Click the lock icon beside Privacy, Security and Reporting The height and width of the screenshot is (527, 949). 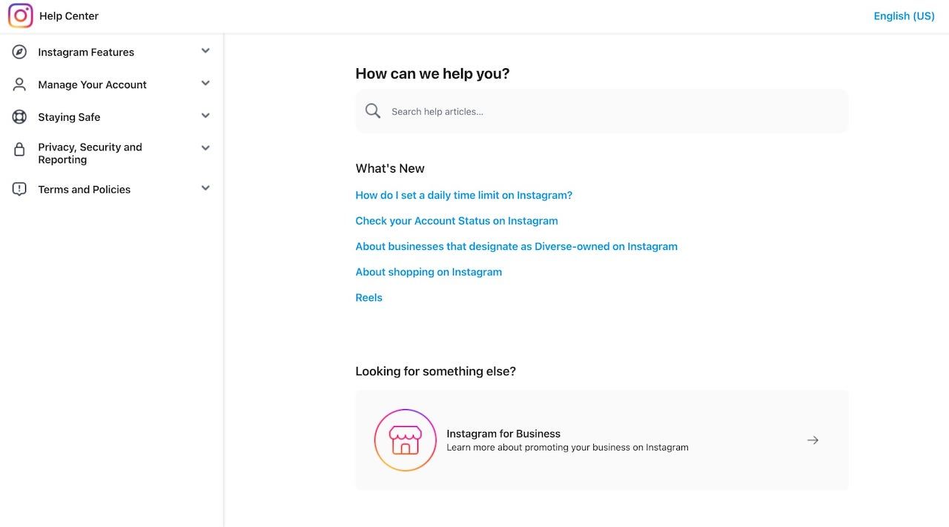point(19,150)
